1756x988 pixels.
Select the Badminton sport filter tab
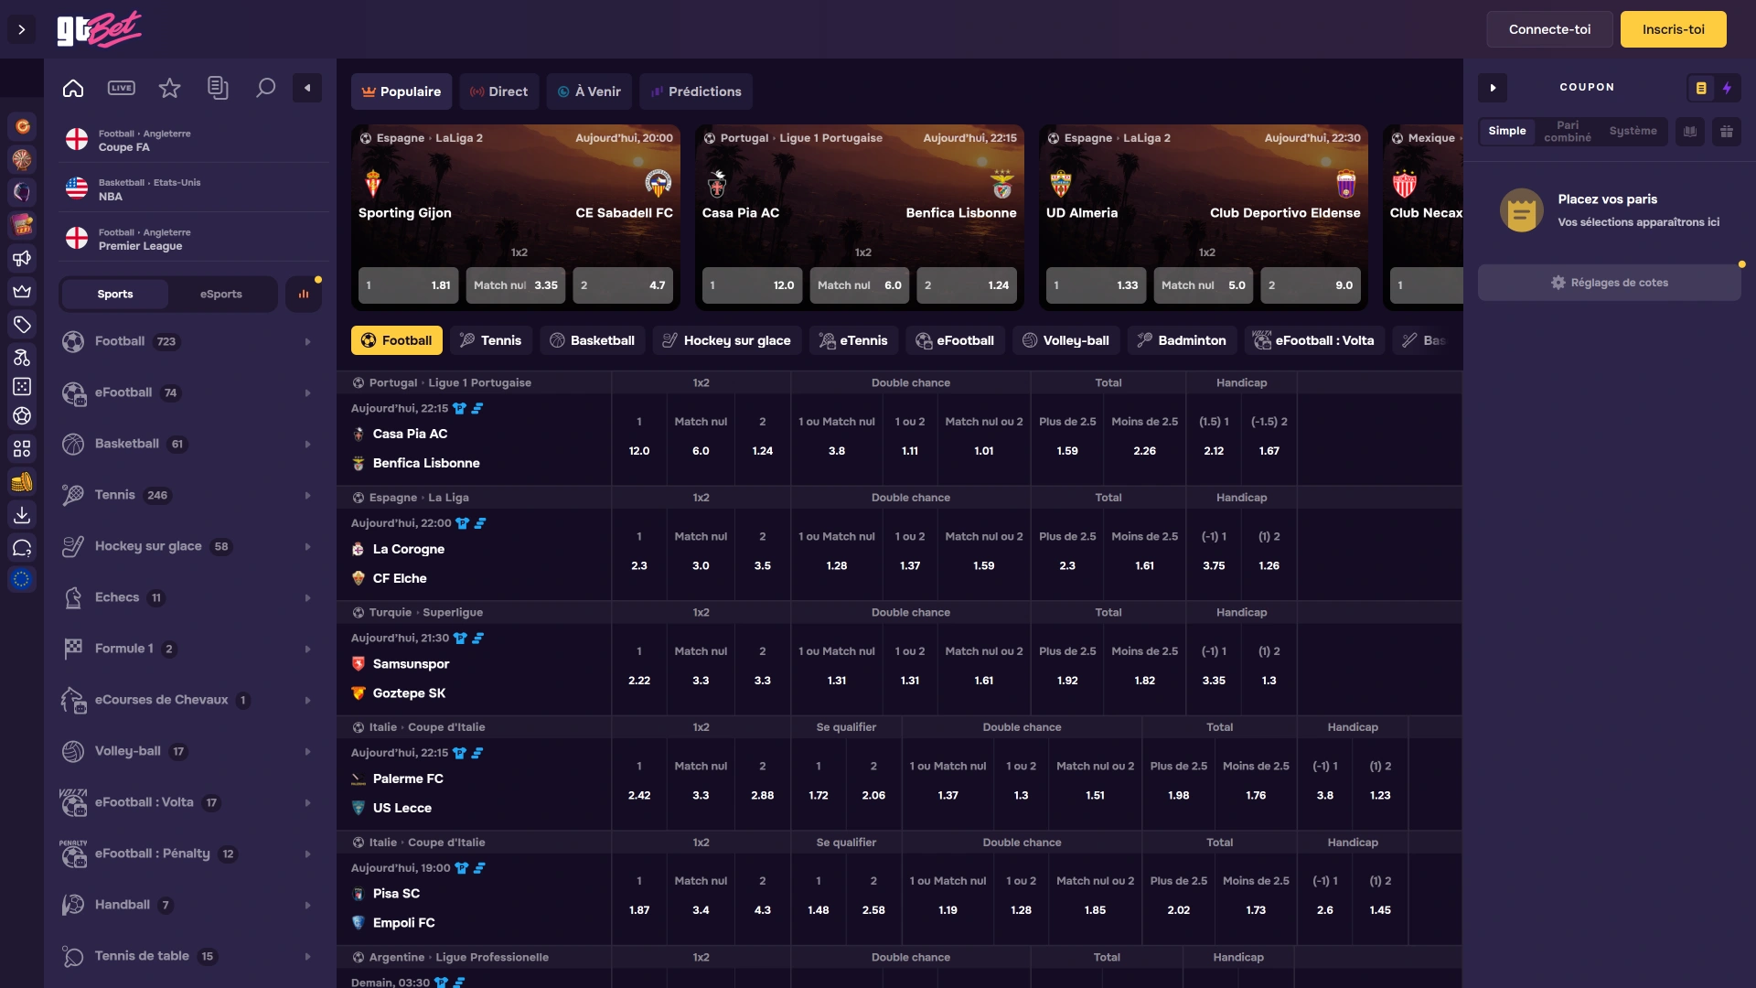click(1182, 340)
